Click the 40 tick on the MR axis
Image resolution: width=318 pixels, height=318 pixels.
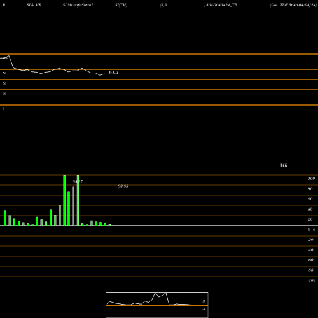click(x=310, y=209)
